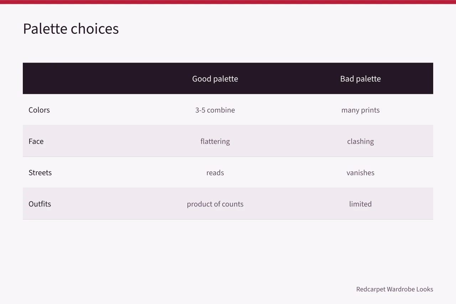Click the flattering cell

215,141
